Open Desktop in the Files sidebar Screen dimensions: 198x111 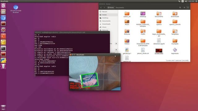(x=108, y=18)
